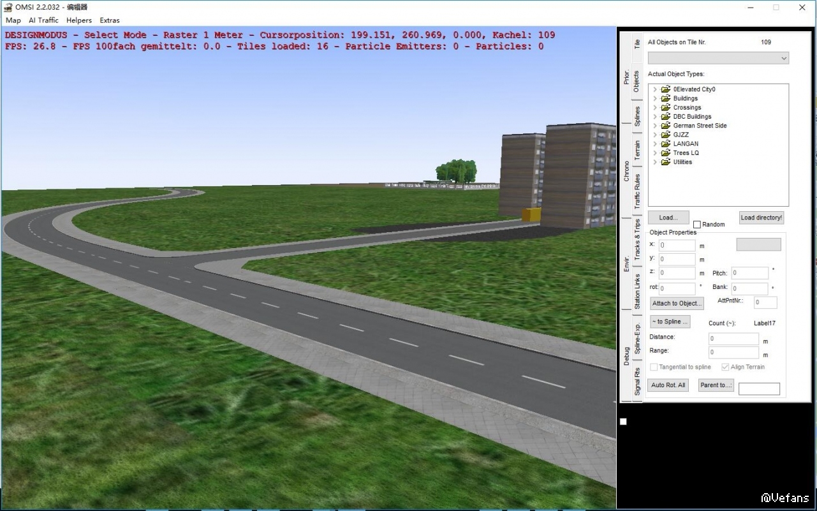
Task: Click the Load... button
Action: click(x=668, y=218)
